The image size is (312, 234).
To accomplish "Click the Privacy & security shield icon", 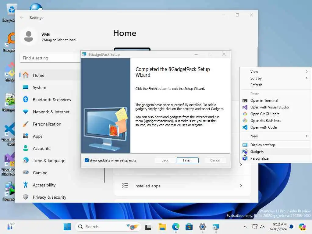I will click(x=26, y=197).
